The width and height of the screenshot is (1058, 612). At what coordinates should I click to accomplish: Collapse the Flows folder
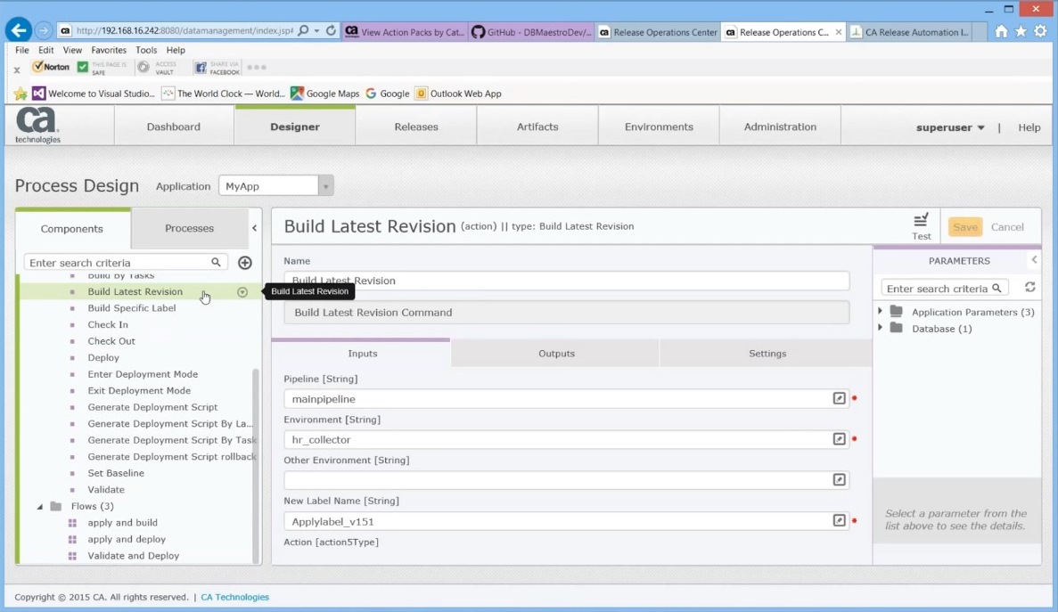coord(40,507)
